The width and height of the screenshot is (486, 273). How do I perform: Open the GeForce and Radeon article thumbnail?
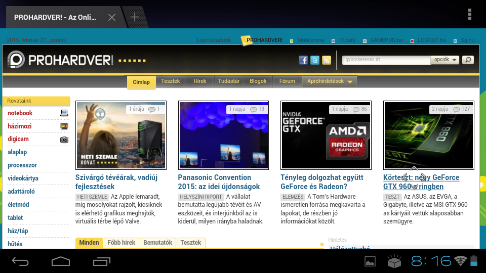coord(326,135)
